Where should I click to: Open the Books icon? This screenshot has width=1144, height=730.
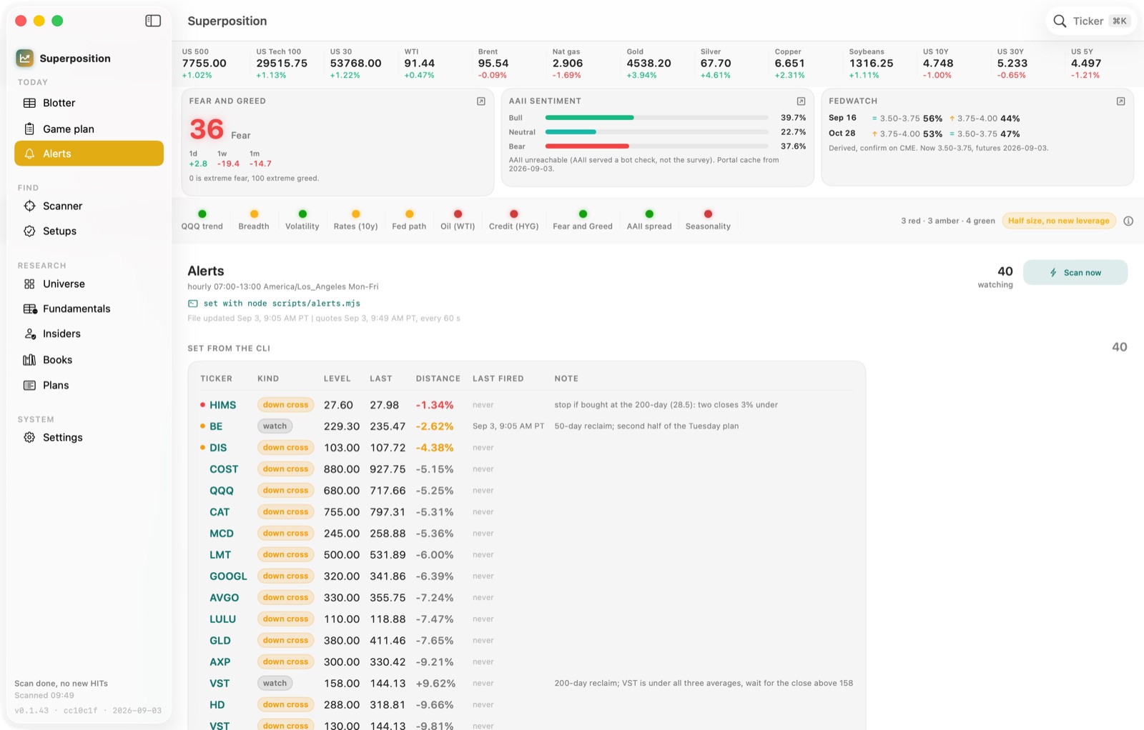tap(29, 360)
